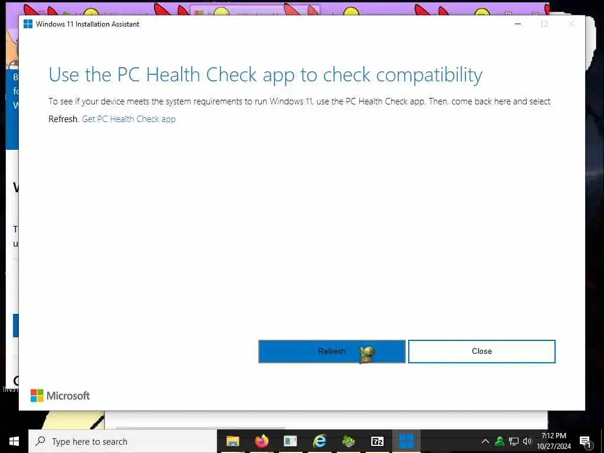Open File Explorer from the taskbar
Image resolution: width=604 pixels, height=453 pixels.
[x=232, y=441]
